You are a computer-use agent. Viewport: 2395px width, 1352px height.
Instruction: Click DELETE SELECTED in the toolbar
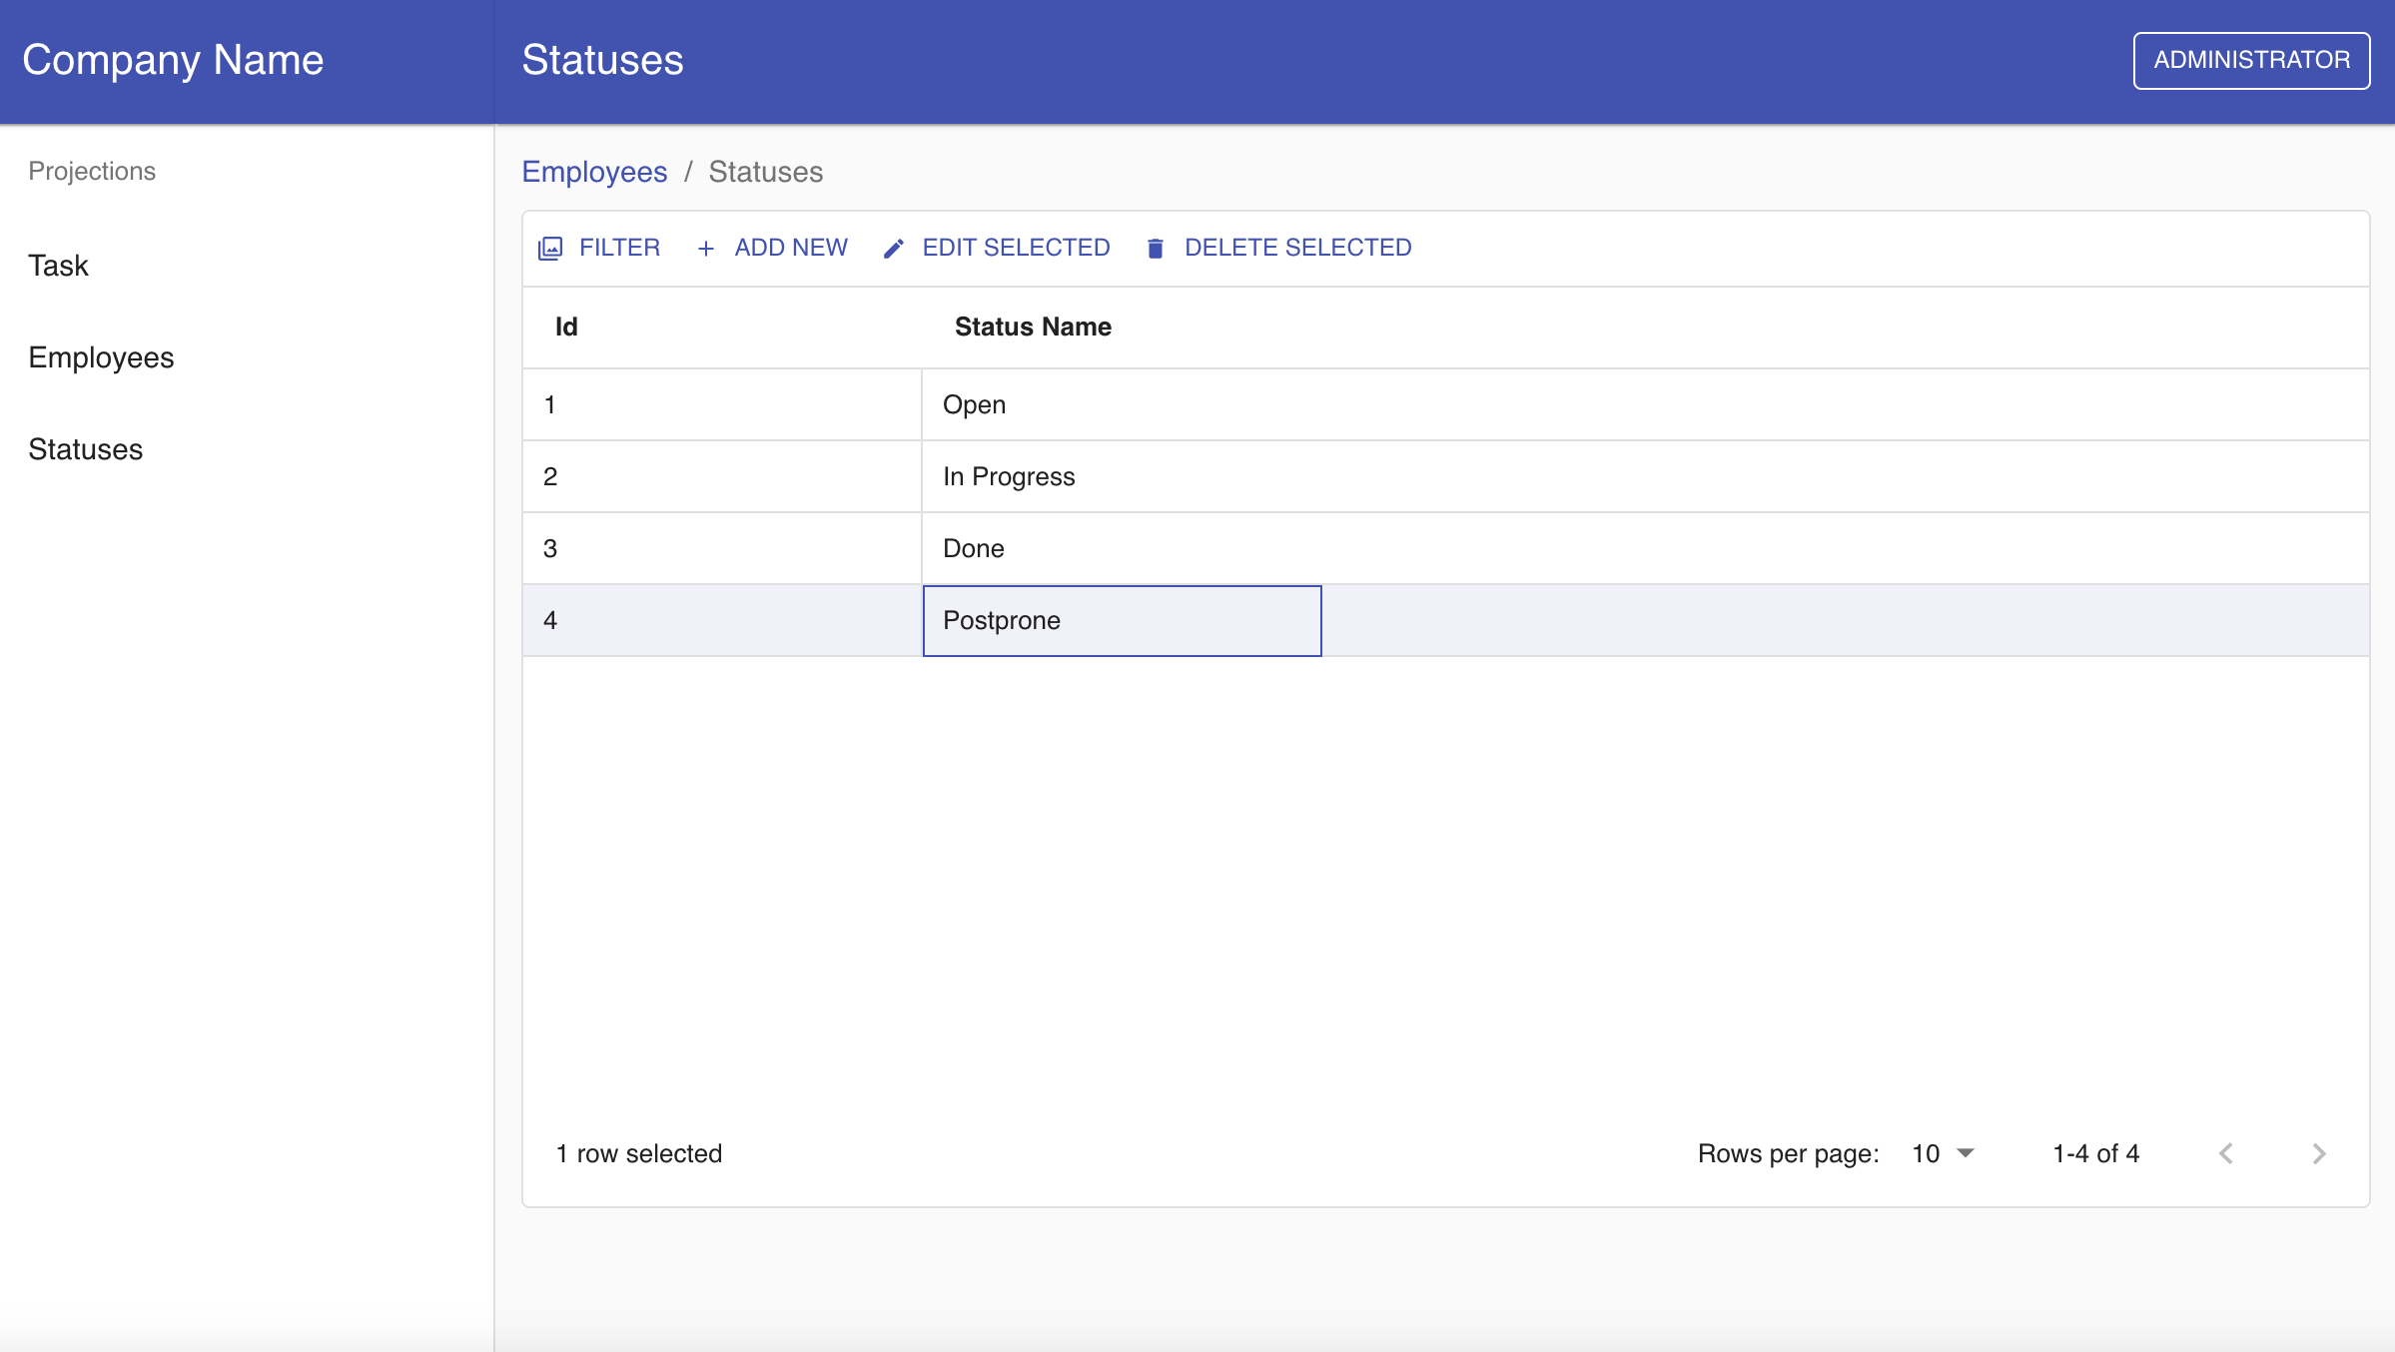[1297, 248]
